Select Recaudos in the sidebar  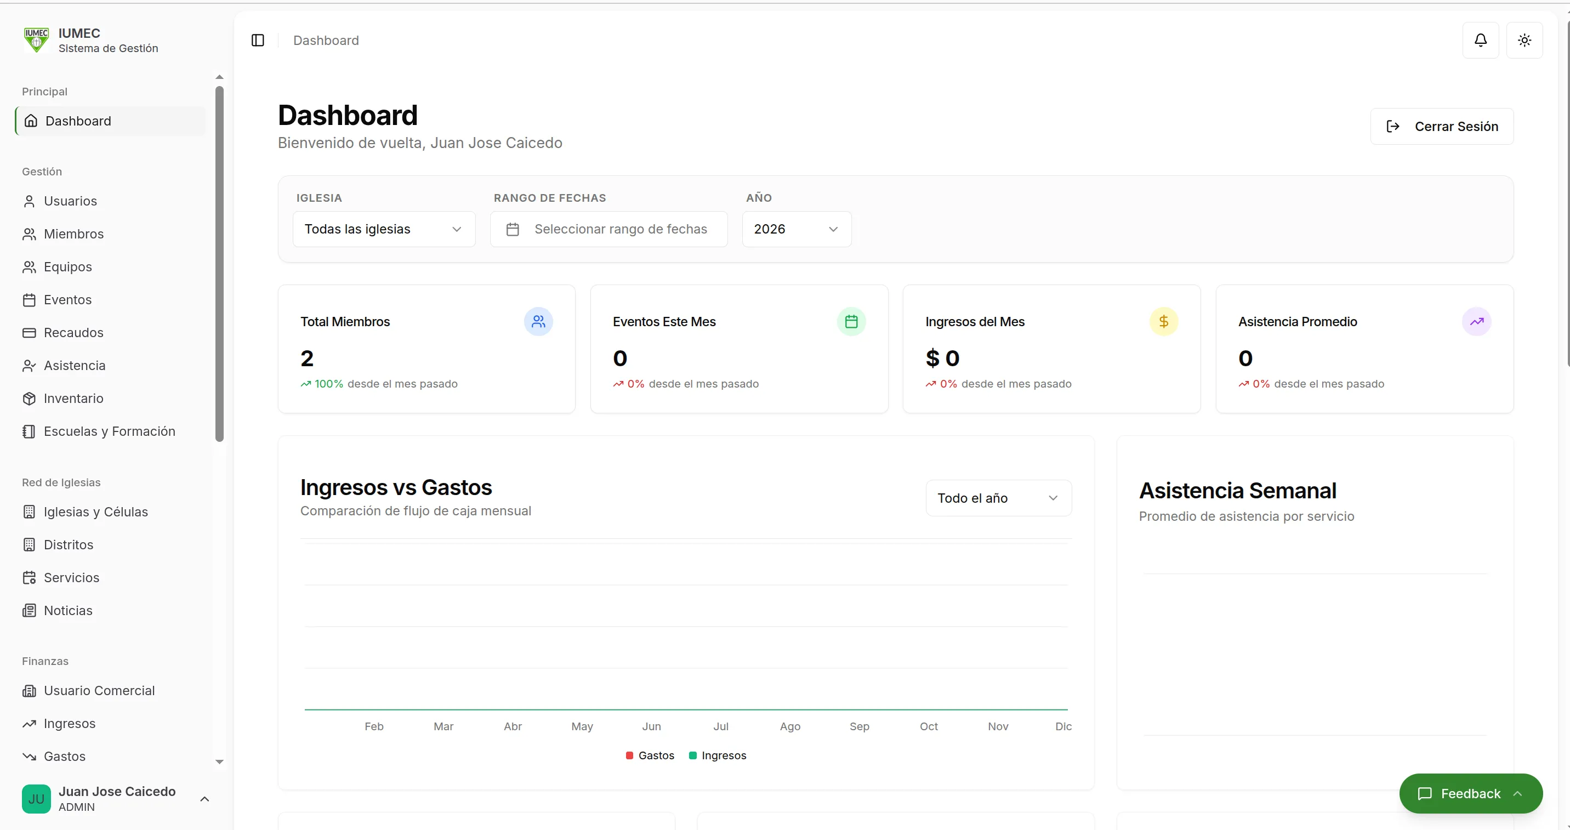[110, 333]
